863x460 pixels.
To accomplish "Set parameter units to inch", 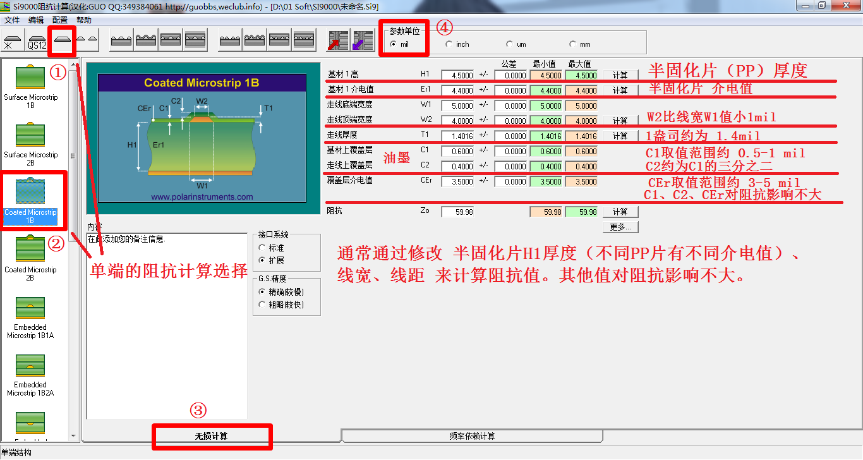I will (457, 44).
